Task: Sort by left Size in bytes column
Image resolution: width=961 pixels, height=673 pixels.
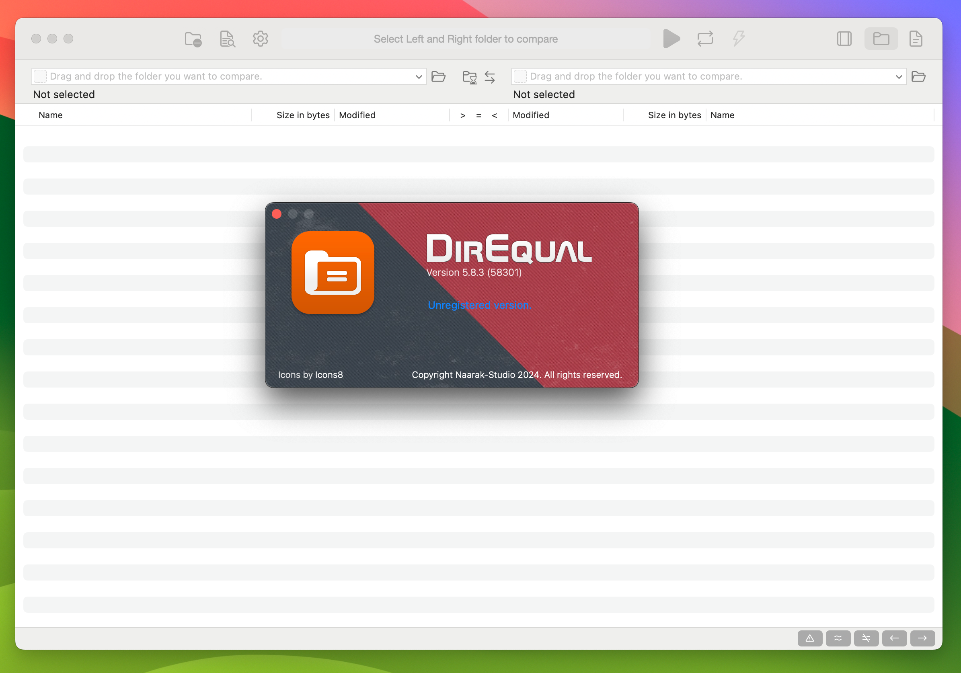Action: 303,115
